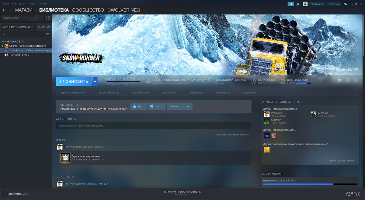Screen dimensions: 365x200
Task: Click Возможно, позже button
Action: point(179,107)
